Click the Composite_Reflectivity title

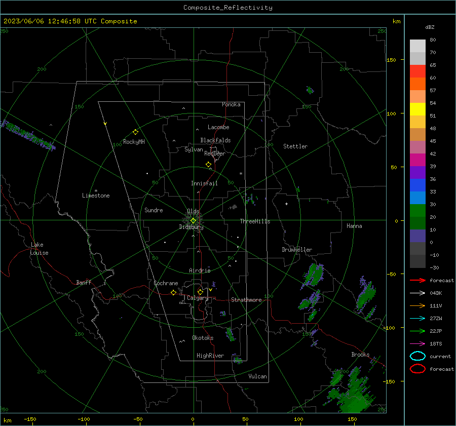227,8
